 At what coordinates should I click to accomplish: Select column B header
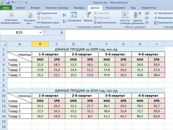[40, 44]
